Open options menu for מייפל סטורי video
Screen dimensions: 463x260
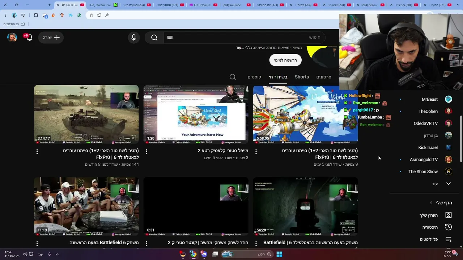[146, 152]
